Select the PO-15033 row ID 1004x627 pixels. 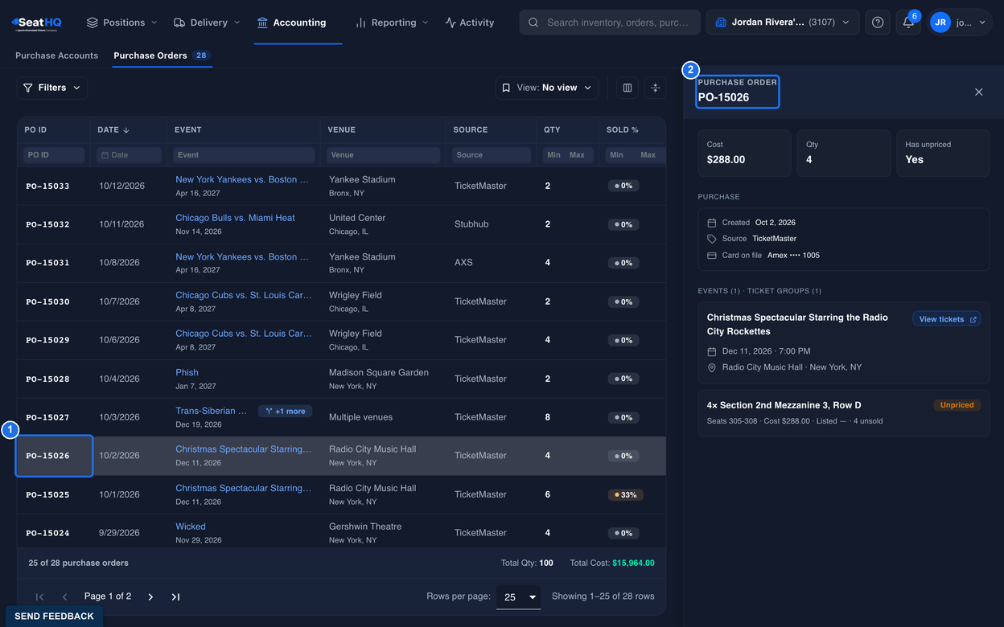pyautogui.click(x=47, y=186)
